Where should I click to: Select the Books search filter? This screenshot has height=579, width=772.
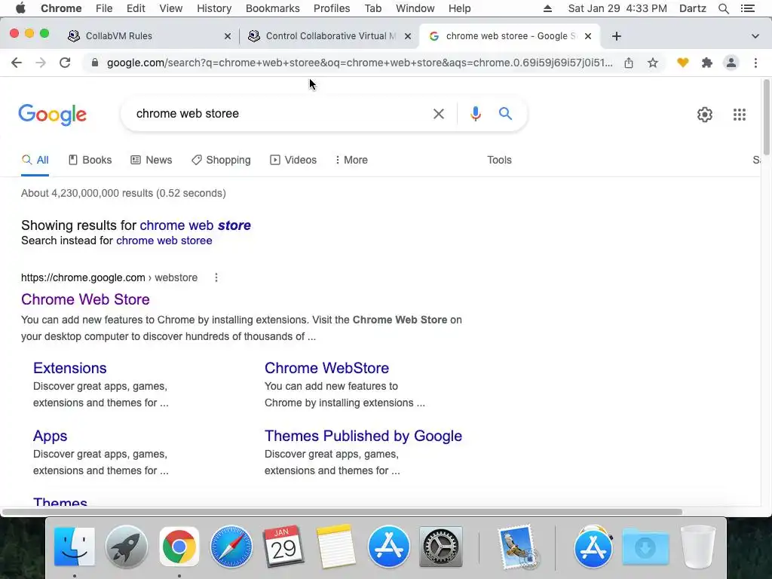coord(90,160)
